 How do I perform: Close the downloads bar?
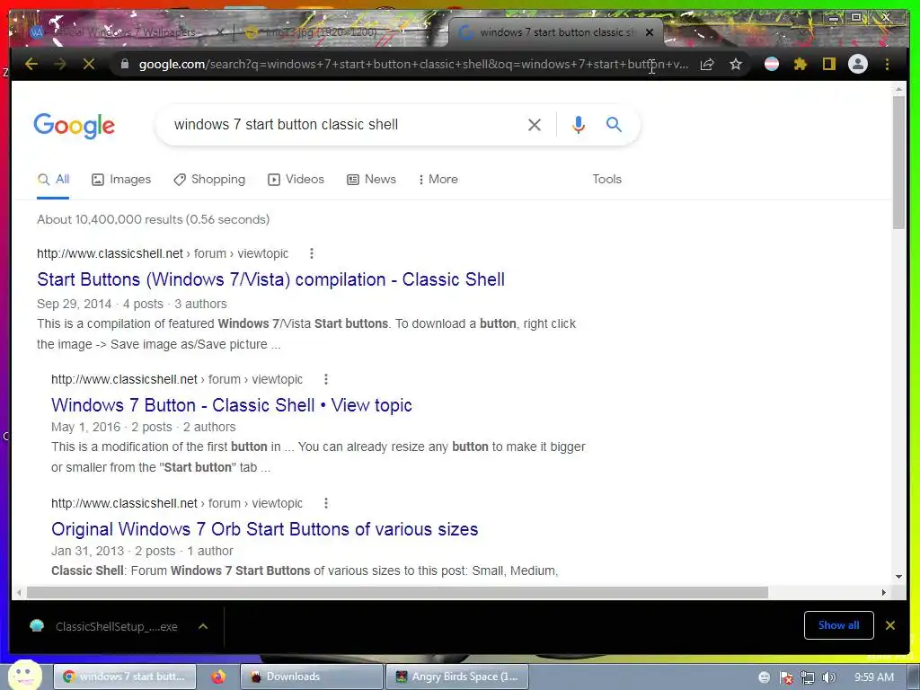click(890, 625)
